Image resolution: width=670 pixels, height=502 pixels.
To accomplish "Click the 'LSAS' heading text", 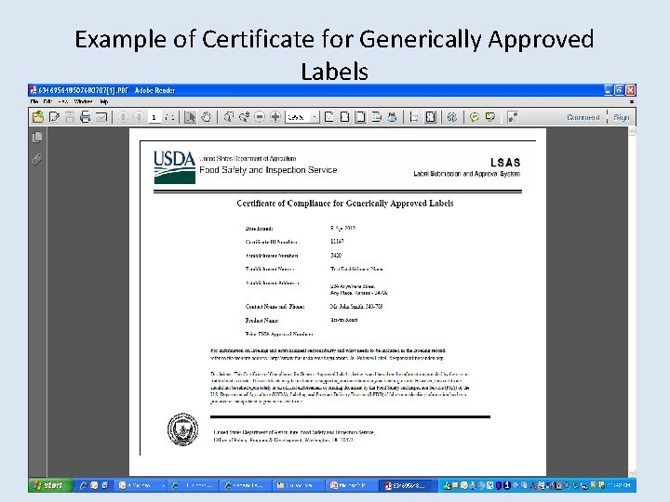I will (505, 163).
